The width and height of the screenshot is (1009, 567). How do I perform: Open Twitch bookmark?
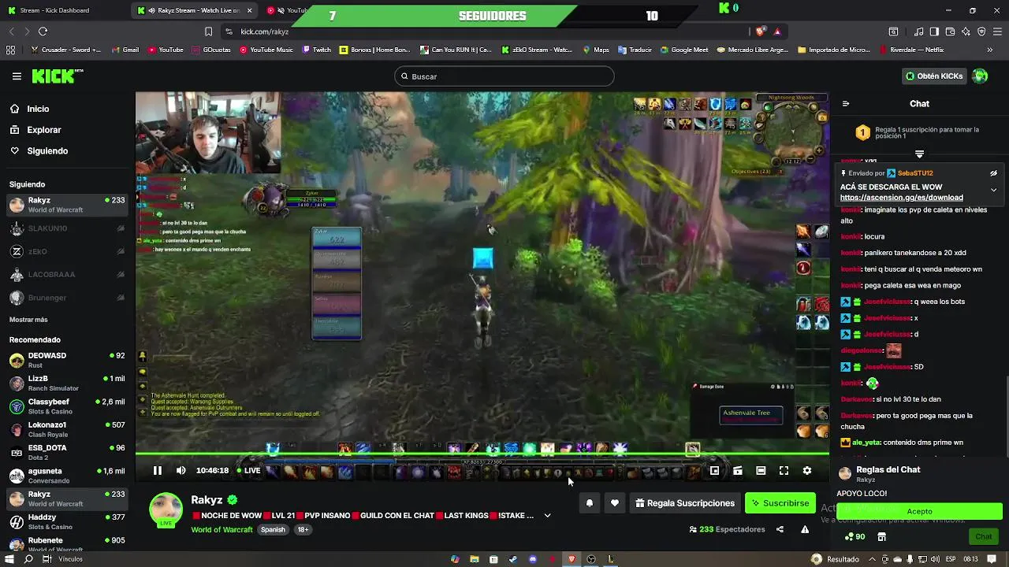pos(315,50)
